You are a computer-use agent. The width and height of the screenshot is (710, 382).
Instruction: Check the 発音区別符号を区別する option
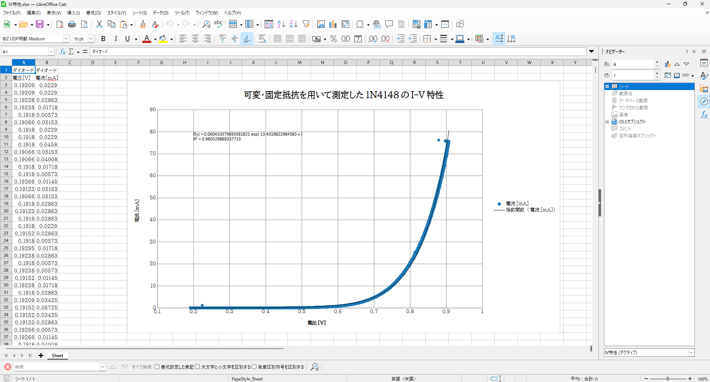click(254, 367)
